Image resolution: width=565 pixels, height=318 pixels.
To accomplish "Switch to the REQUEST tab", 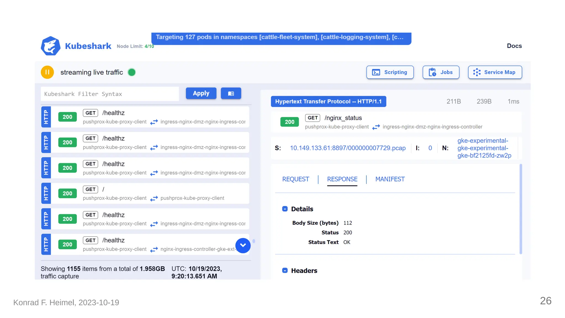I will click(x=295, y=179).
